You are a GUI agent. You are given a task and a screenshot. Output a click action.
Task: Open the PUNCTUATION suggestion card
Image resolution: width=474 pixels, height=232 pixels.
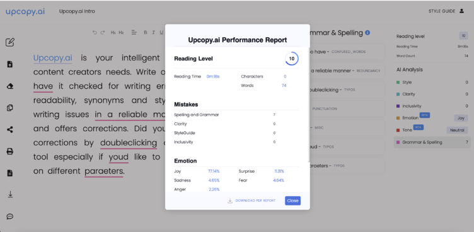(347, 108)
